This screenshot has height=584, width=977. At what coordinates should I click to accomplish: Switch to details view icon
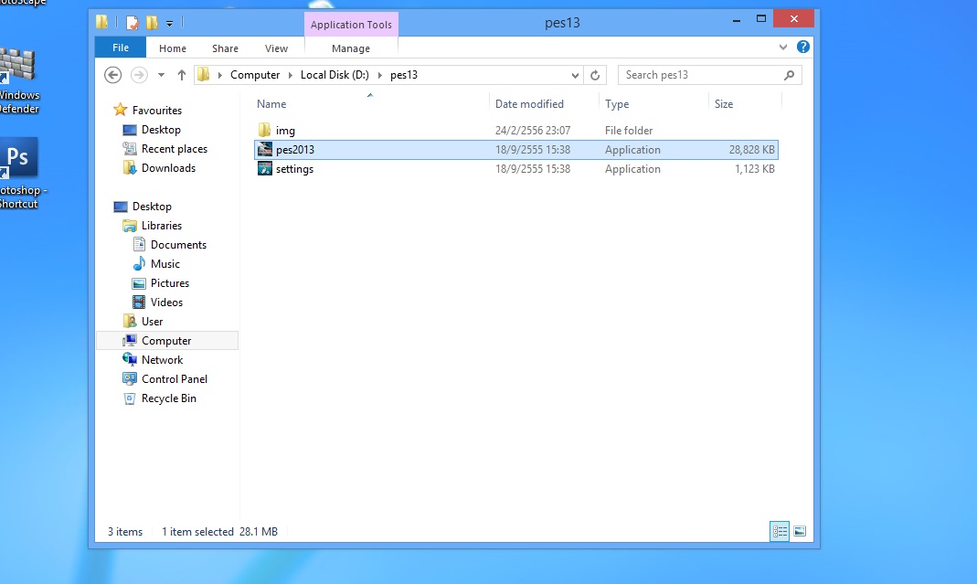point(780,532)
